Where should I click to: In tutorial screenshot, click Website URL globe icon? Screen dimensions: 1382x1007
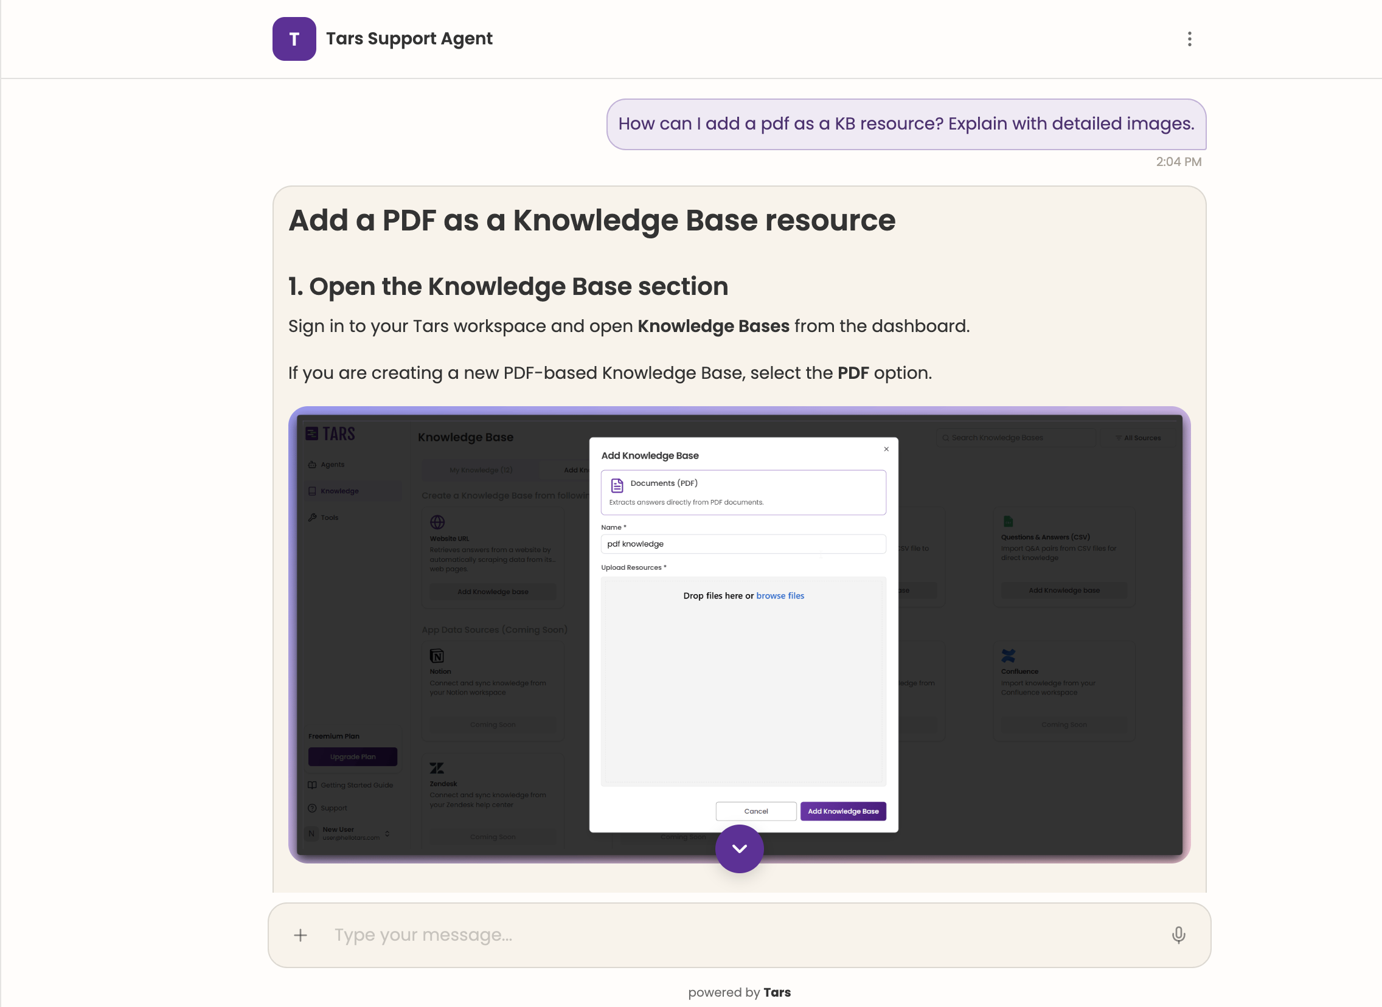(437, 522)
